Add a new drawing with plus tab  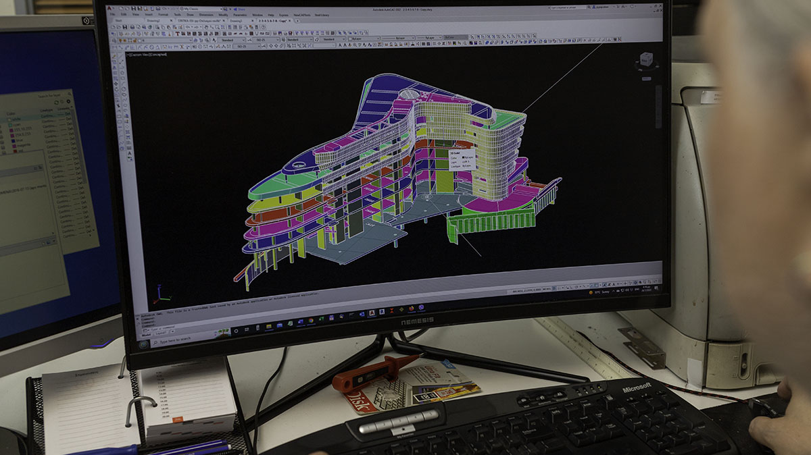(x=297, y=21)
